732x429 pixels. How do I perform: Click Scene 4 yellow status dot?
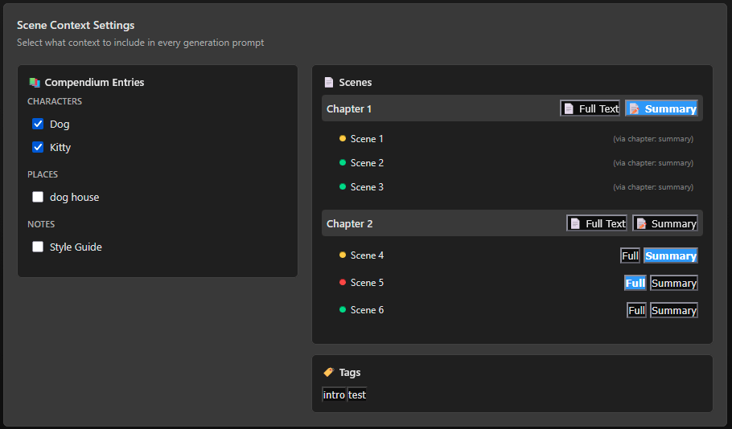coord(343,255)
